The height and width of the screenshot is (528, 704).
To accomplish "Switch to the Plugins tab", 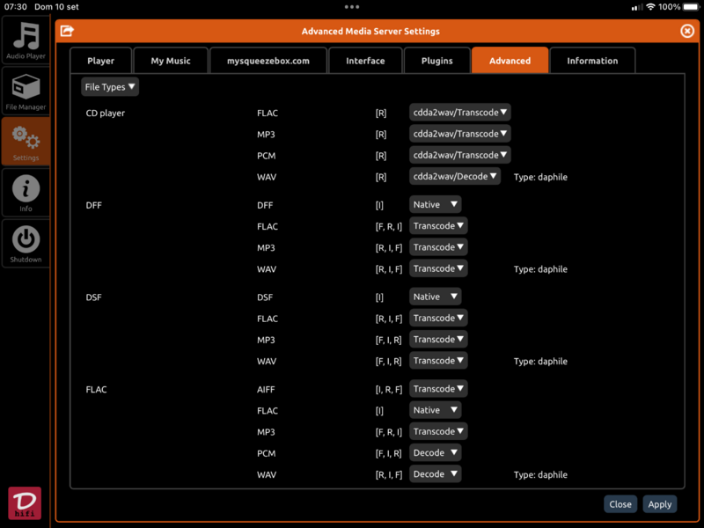I will coord(437,61).
